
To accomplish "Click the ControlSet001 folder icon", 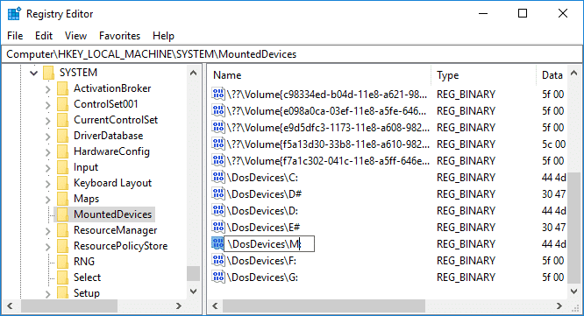I will pyautogui.click(x=62, y=104).
